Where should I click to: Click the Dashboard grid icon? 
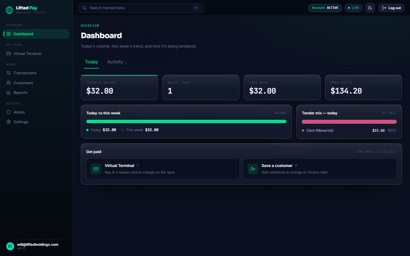9,34
